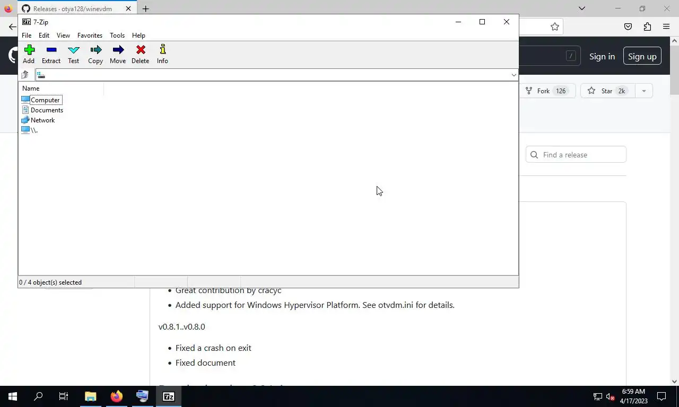Viewport: 679px width, 407px height.
Task: Click the 7-Zip taskbar icon
Action: click(x=169, y=396)
